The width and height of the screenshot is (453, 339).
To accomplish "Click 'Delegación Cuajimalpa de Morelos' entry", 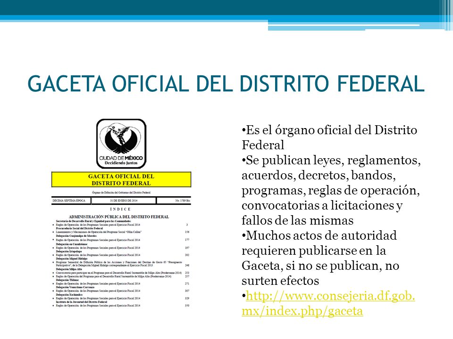I will tap(76, 236).
